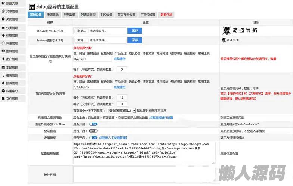The width and height of the screenshot is (293, 186).
Task: Click the 海盗导航 logo preview image
Action: [240, 31]
